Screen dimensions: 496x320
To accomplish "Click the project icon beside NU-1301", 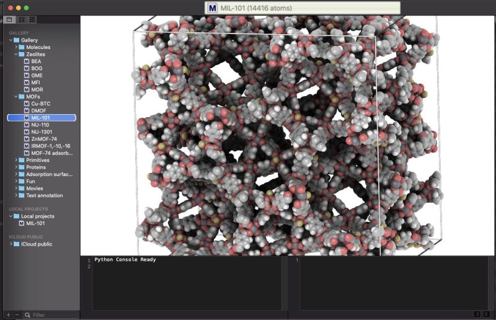I will 27,132.
